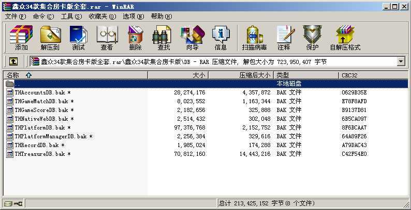Click the drive icon in status bar

(8, 203)
